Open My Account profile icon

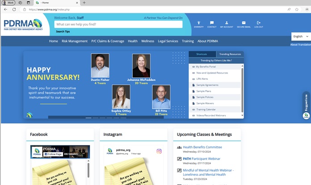pos(227,23)
